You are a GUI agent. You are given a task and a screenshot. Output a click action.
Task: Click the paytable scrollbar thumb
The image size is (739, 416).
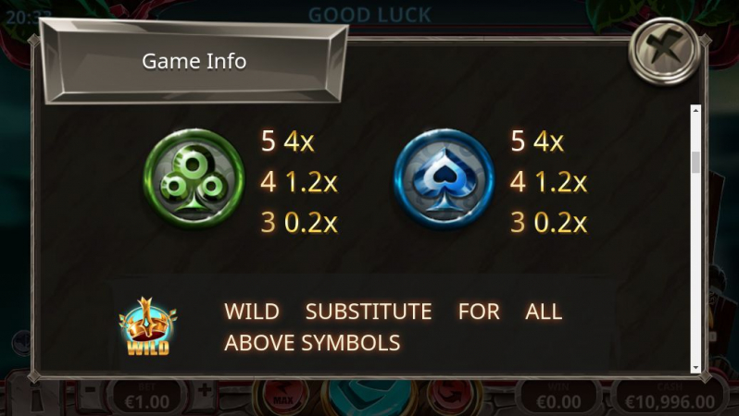pyautogui.click(x=695, y=163)
